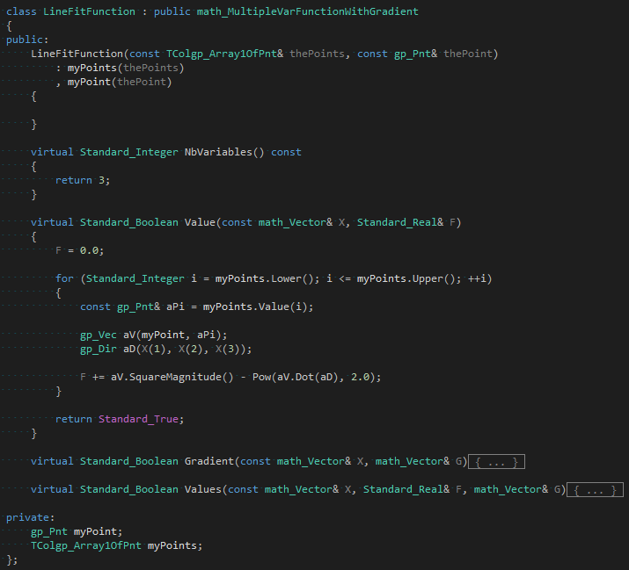Click the NbVariables() method name
The height and width of the screenshot is (570, 629).
224,152
